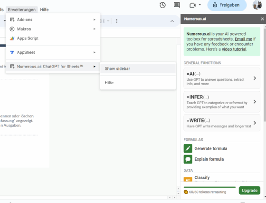
Task: Open the Makros submenu
Action: [x=53, y=29]
